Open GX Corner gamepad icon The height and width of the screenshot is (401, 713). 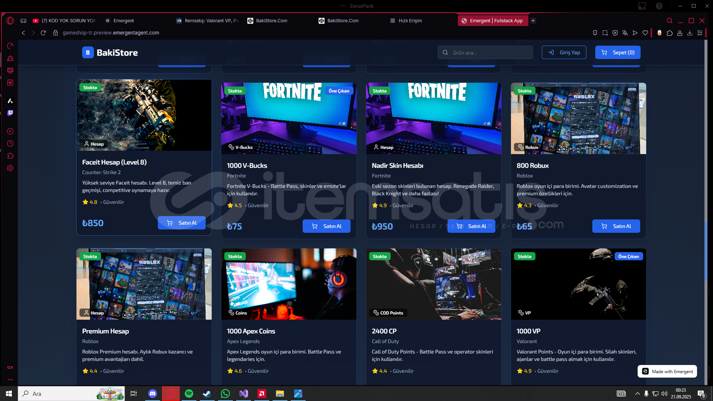[23, 21]
